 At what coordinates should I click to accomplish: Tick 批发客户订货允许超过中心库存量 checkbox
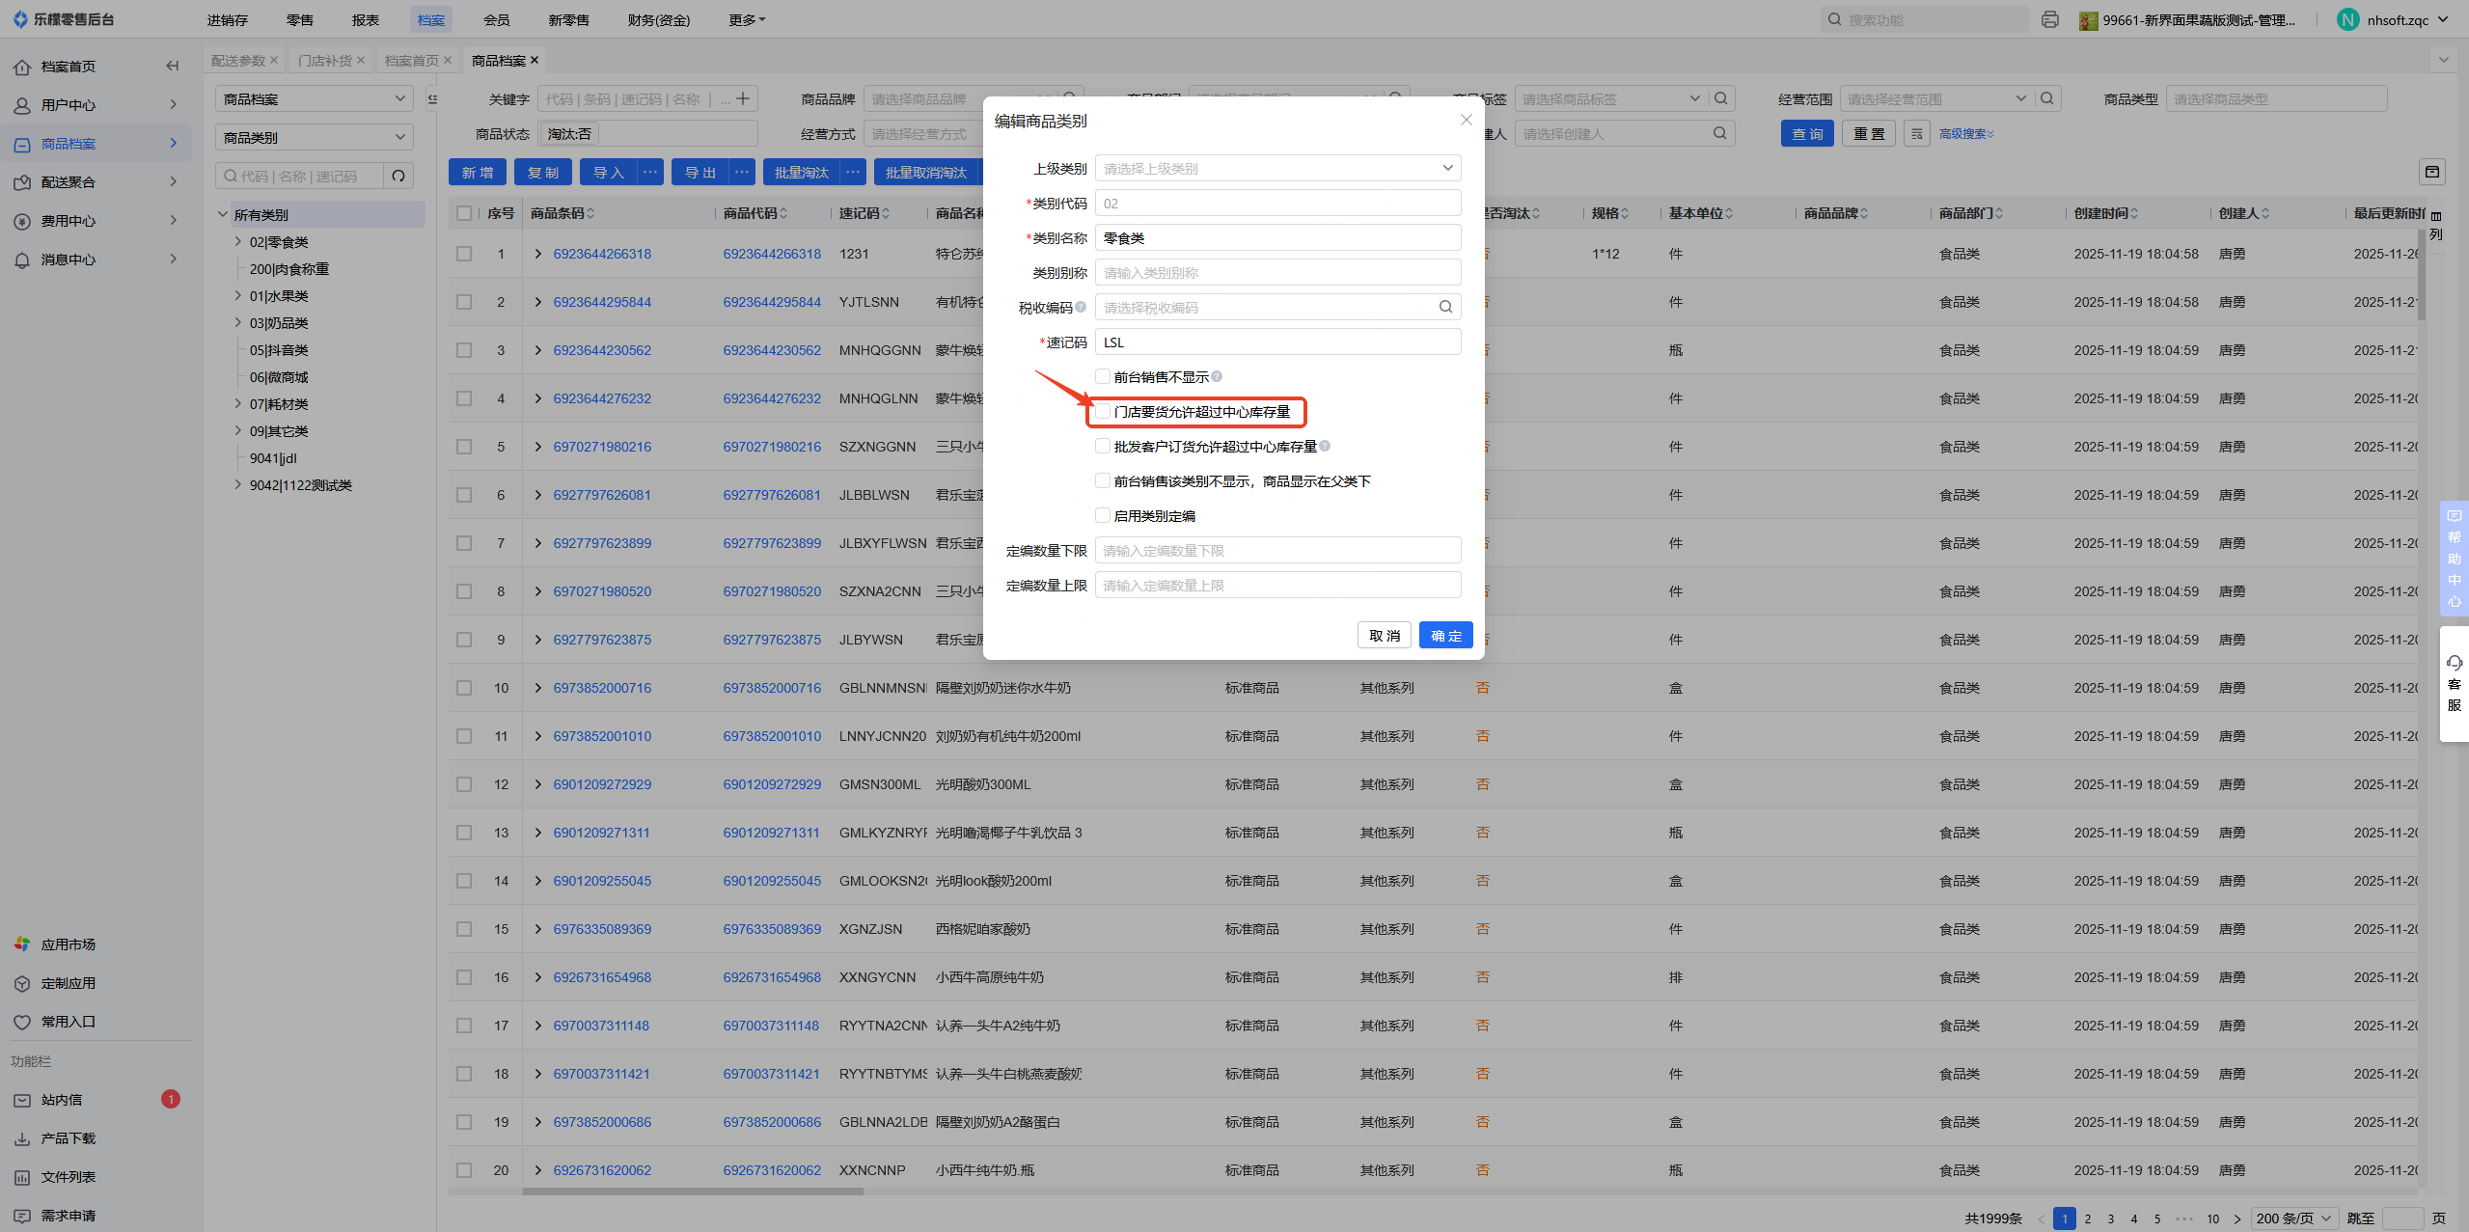pos(1102,447)
